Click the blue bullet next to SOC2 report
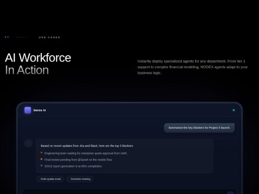This screenshot has width=259, height=194. pos(41,166)
